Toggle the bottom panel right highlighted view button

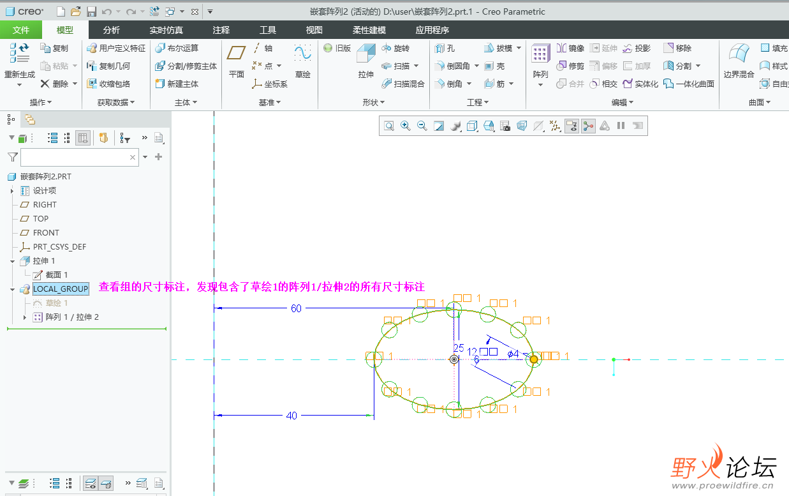point(106,483)
